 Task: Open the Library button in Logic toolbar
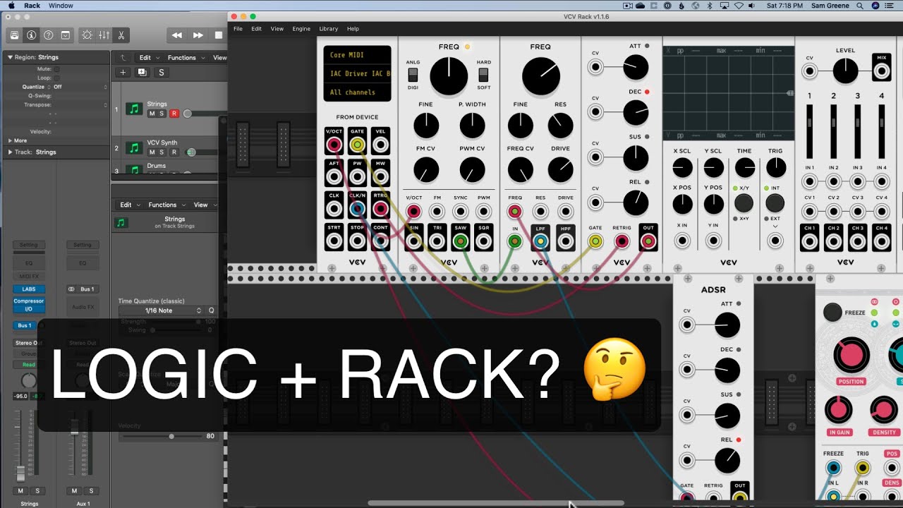(x=14, y=35)
